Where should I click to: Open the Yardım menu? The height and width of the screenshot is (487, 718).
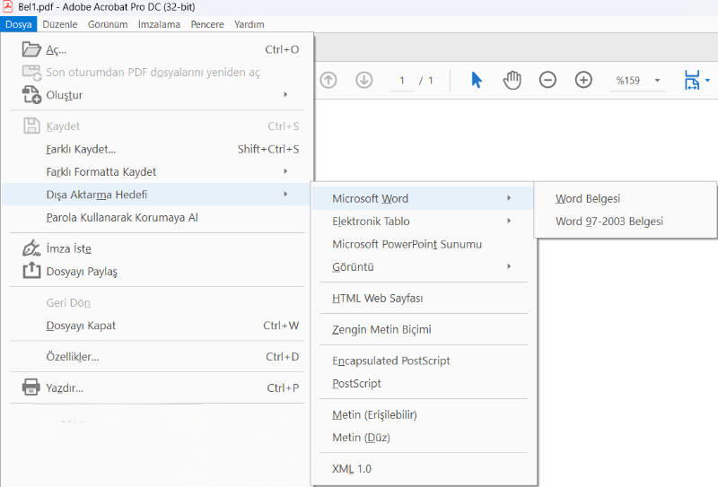pyautogui.click(x=250, y=24)
